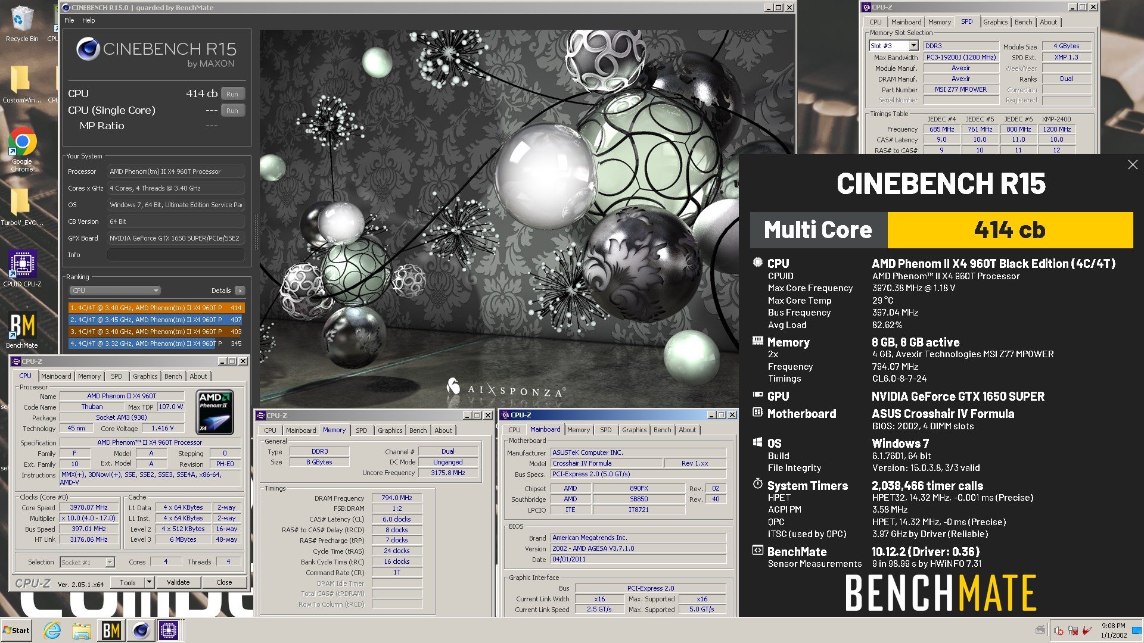Open the Socket #1 selection dropdown

tap(87, 563)
